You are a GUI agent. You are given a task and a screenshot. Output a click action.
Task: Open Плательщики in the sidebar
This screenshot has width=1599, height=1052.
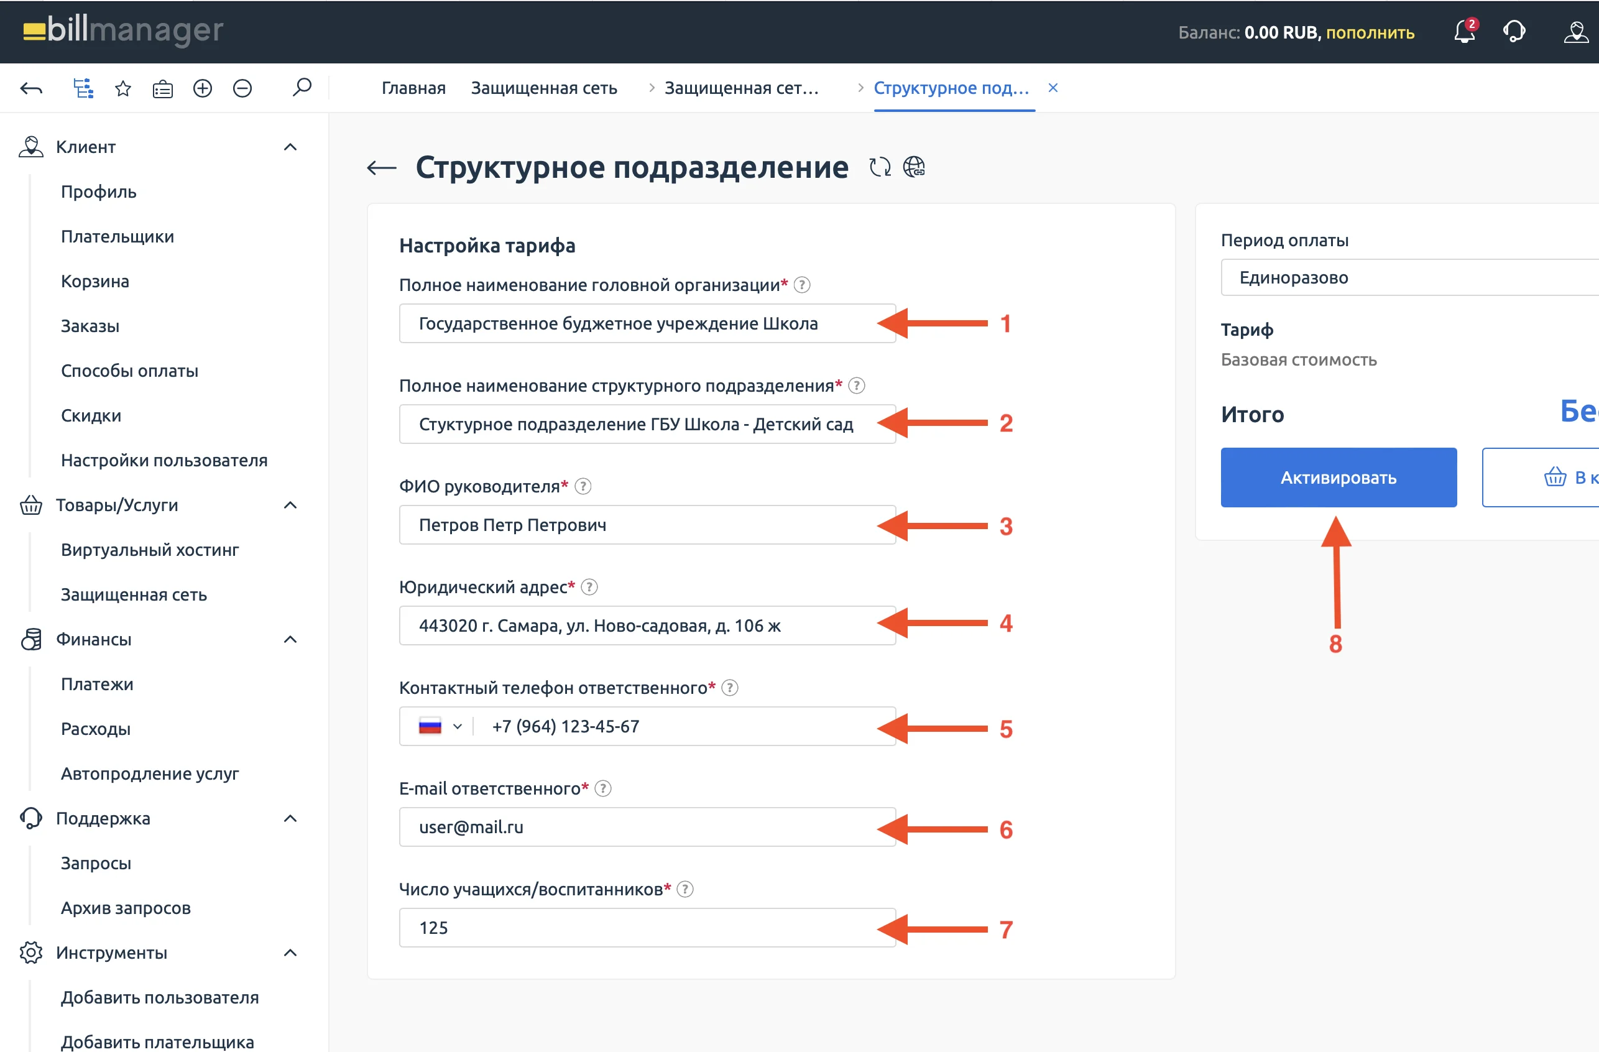[x=118, y=236]
